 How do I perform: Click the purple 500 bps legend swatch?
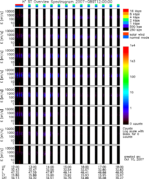point(126,26)
